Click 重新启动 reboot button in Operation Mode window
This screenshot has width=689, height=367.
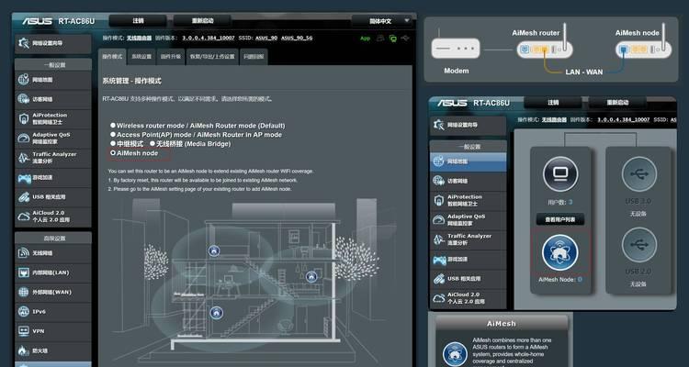[x=202, y=20]
